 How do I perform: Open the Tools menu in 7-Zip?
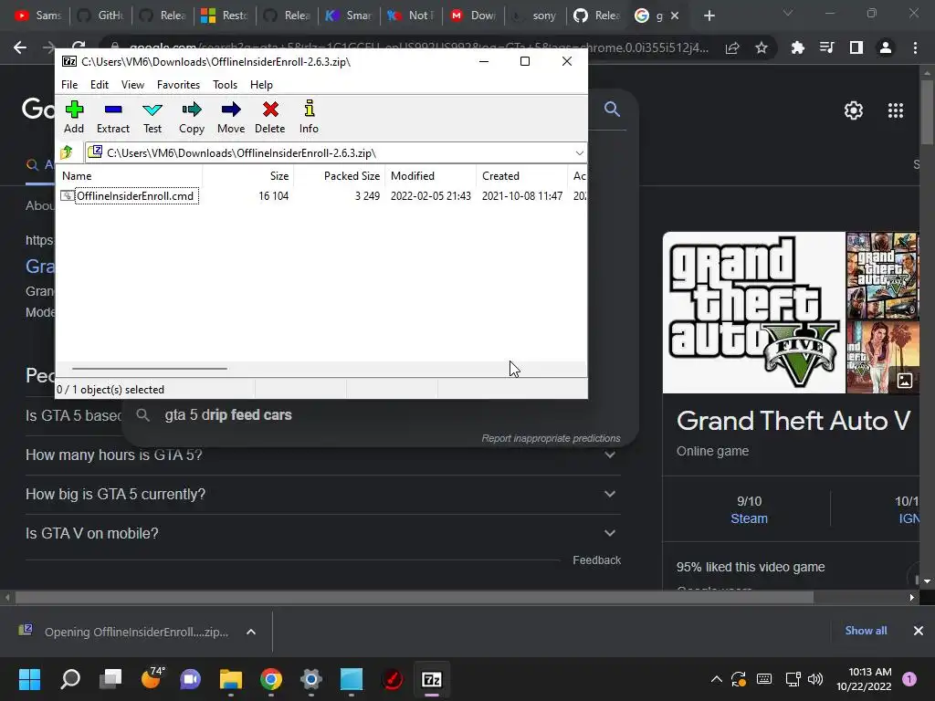click(x=225, y=85)
